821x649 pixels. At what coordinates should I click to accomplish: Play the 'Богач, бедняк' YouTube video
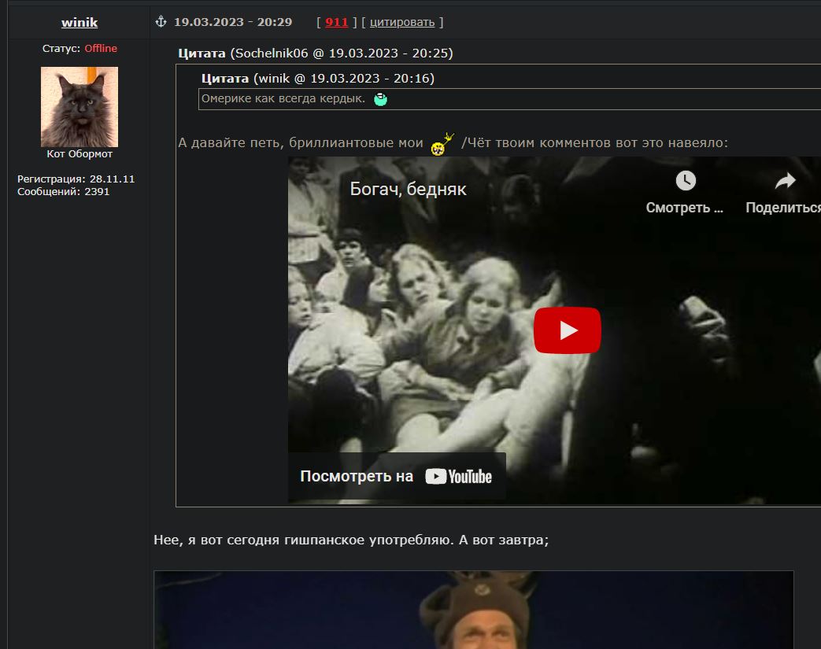567,330
